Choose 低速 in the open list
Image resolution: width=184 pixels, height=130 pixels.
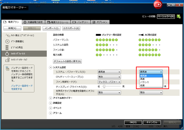[x=151, y=85]
